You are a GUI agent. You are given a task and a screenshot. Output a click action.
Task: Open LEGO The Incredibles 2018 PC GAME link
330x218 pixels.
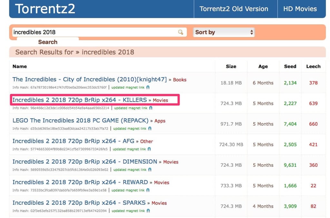80,120
